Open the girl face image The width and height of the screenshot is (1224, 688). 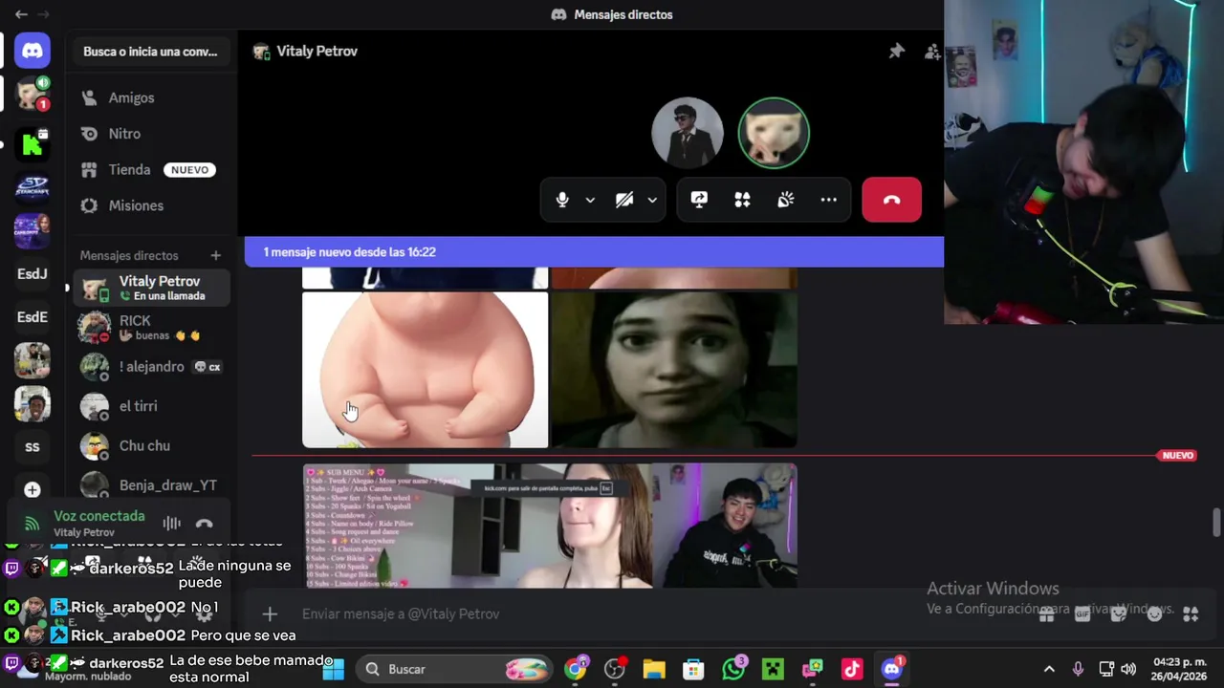click(674, 370)
